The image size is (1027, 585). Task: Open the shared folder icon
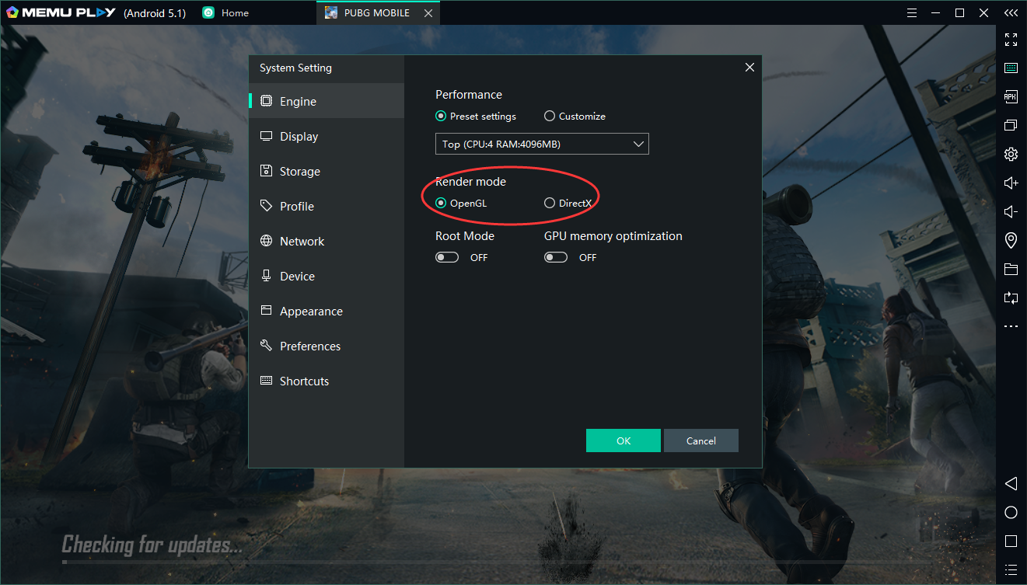1011,270
